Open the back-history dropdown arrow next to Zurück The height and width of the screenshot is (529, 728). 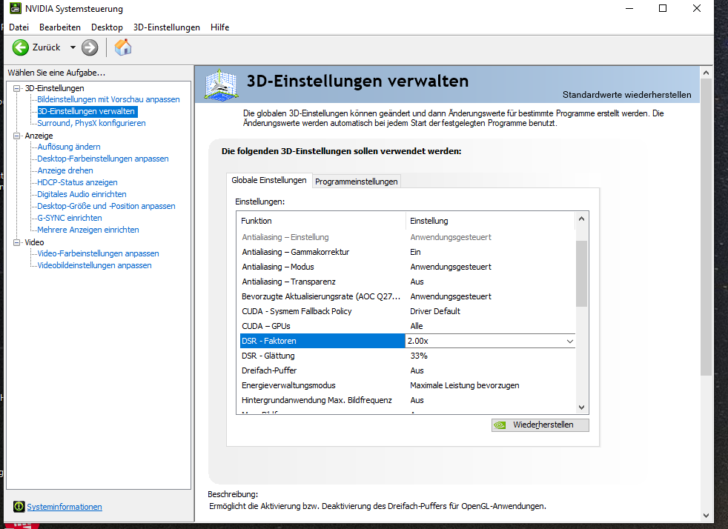(73, 47)
